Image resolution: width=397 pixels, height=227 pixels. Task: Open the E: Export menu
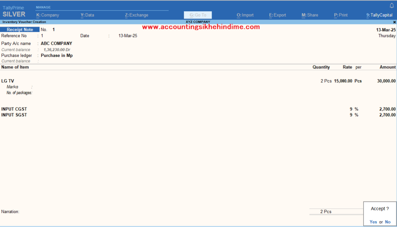coord(278,15)
